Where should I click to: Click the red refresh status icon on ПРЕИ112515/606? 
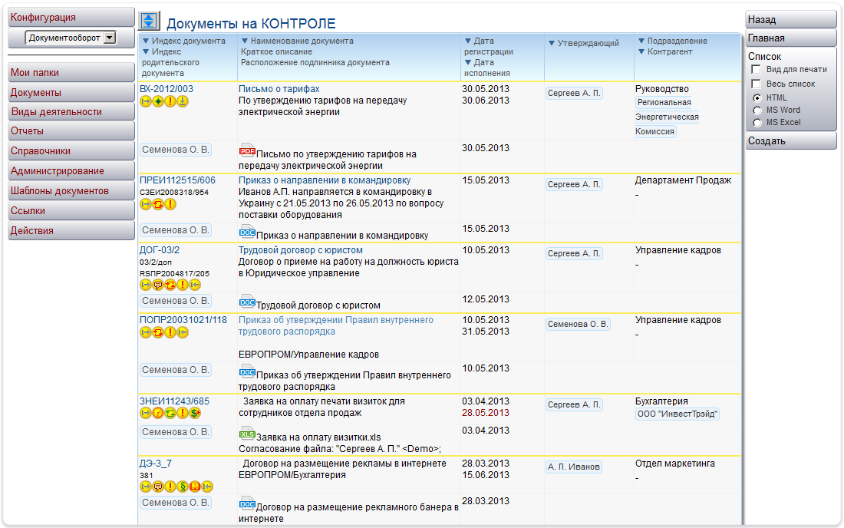tap(157, 203)
